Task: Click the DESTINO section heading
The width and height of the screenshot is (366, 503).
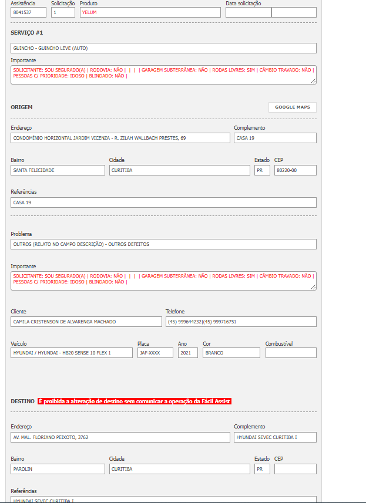Action: [22, 401]
